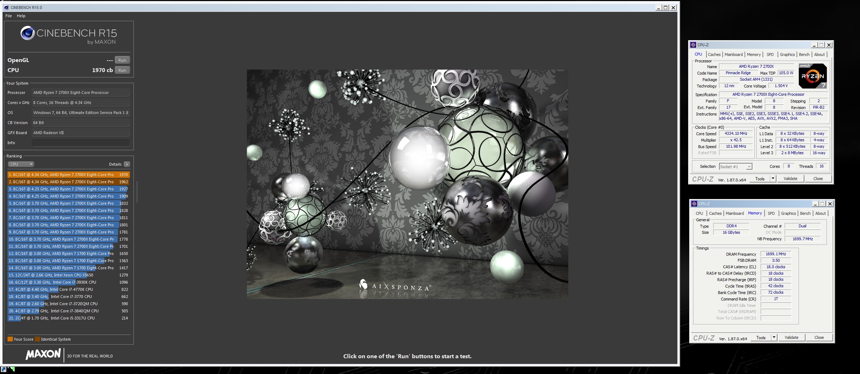Run the OpenGL benchmark
The height and width of the screenshot is (374, 860).
click(x=122, y=60)
